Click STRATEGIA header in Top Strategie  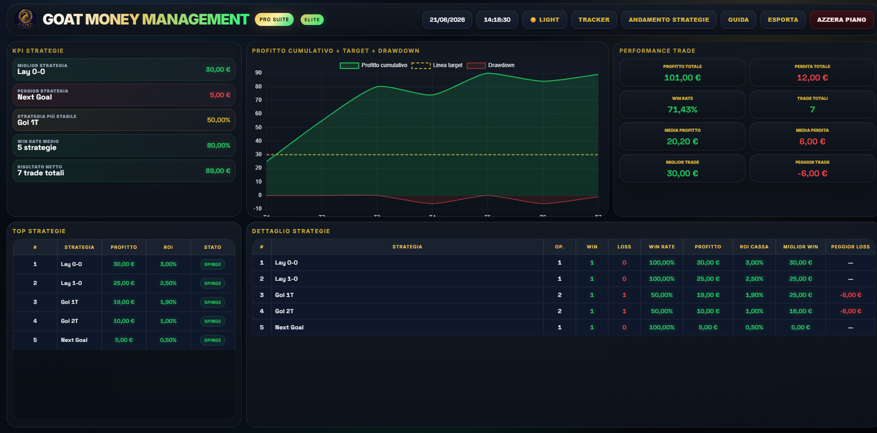tap(80, 247)
